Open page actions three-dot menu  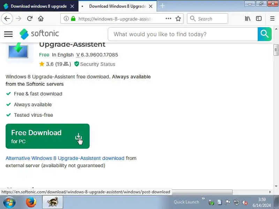click(x=168, y=18)
